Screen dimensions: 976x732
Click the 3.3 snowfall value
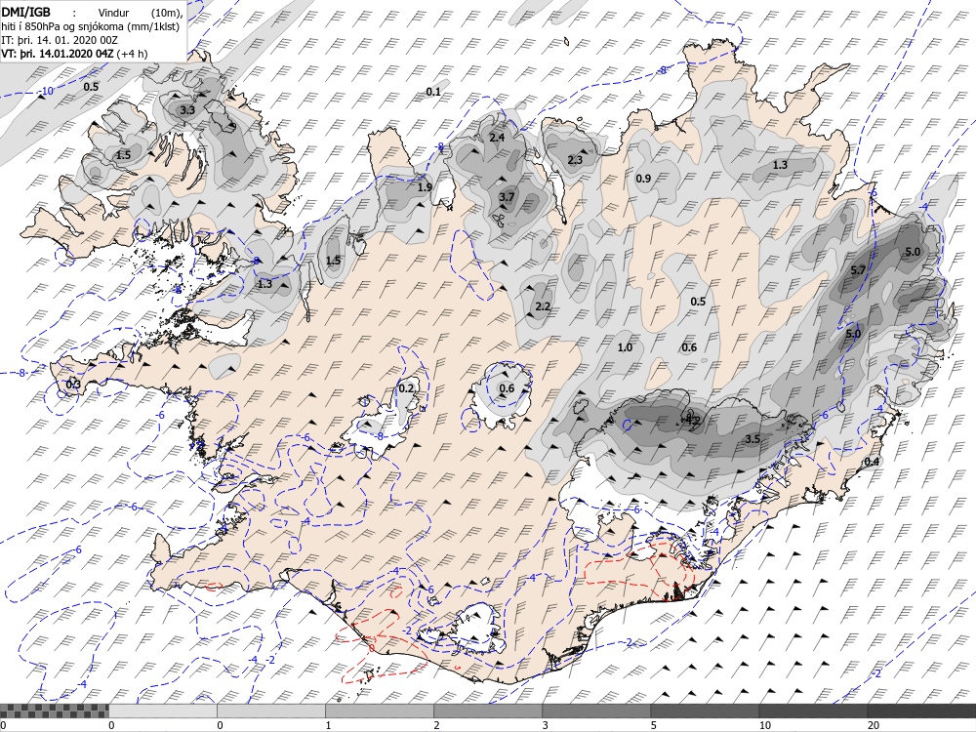click(186, 110)
